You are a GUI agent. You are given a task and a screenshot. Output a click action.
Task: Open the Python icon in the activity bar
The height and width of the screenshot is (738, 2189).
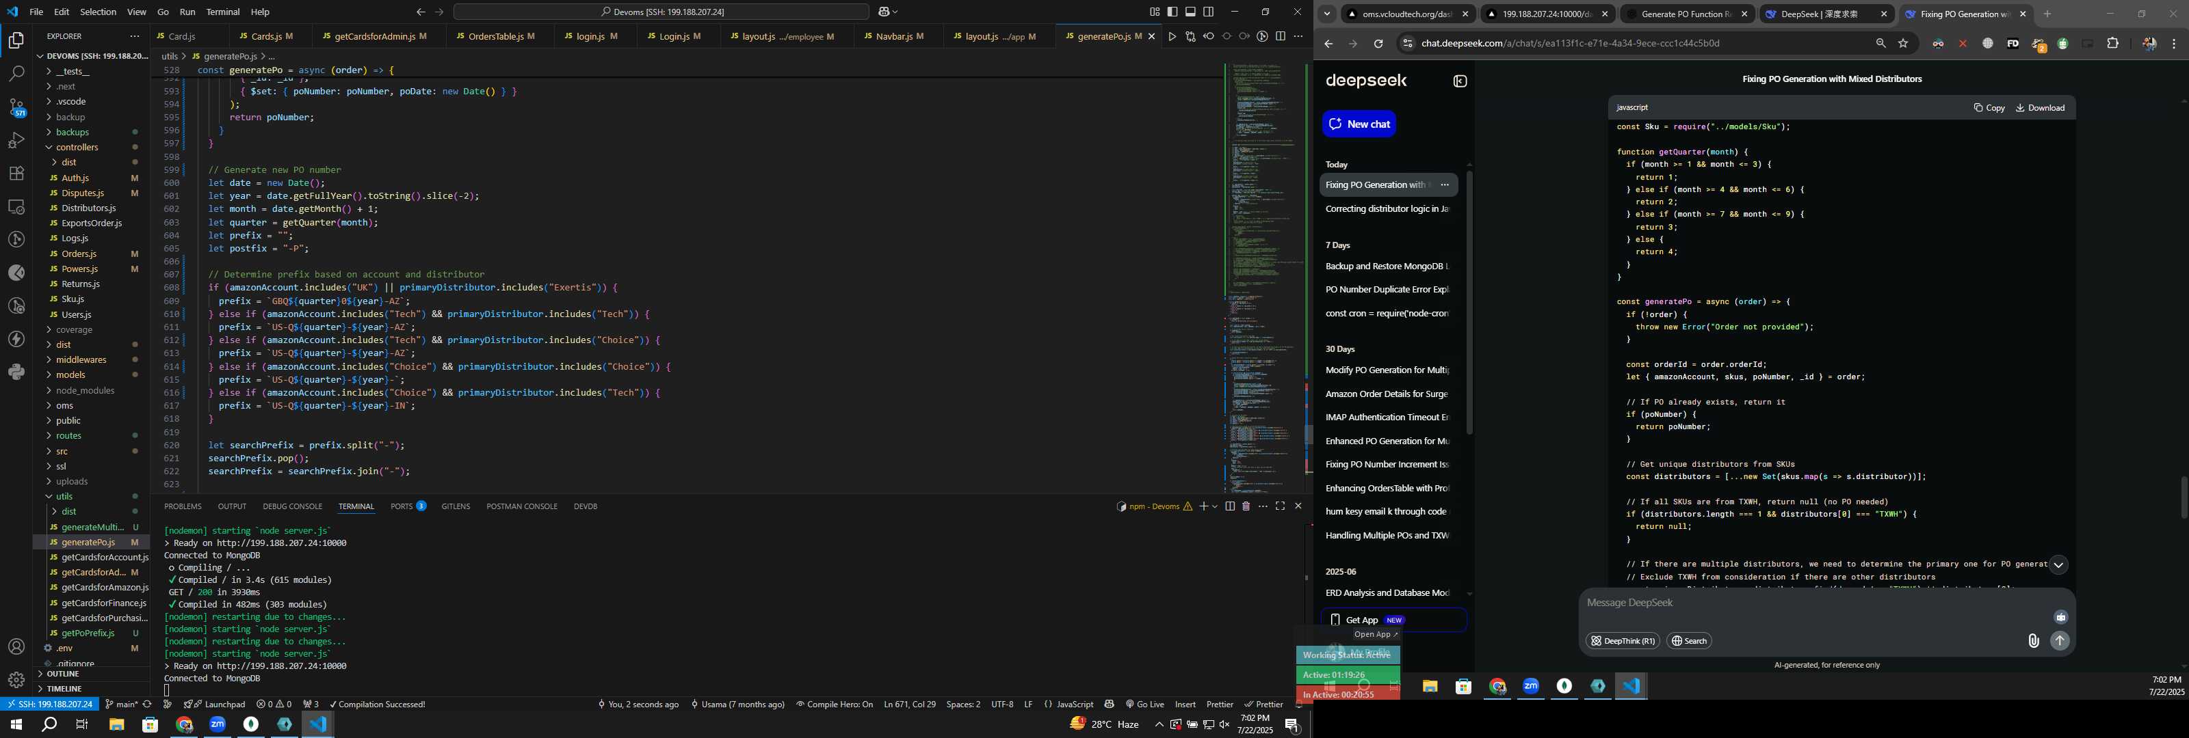[16, 372]
